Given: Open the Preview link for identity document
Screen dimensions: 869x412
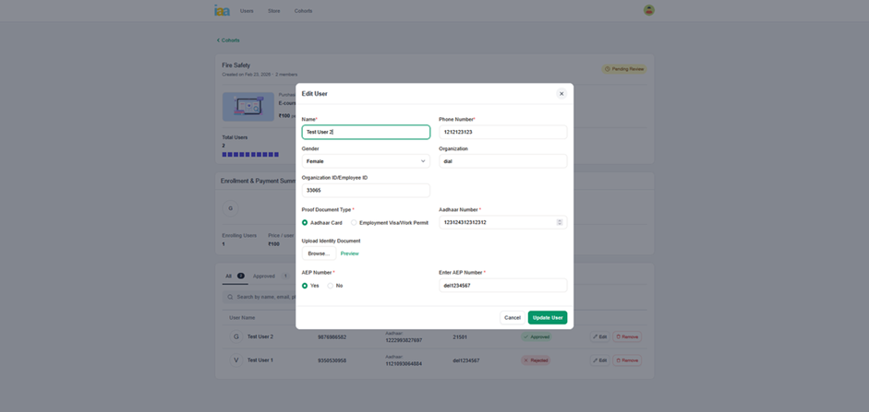Looking at the screenshot, I should 349,253.
